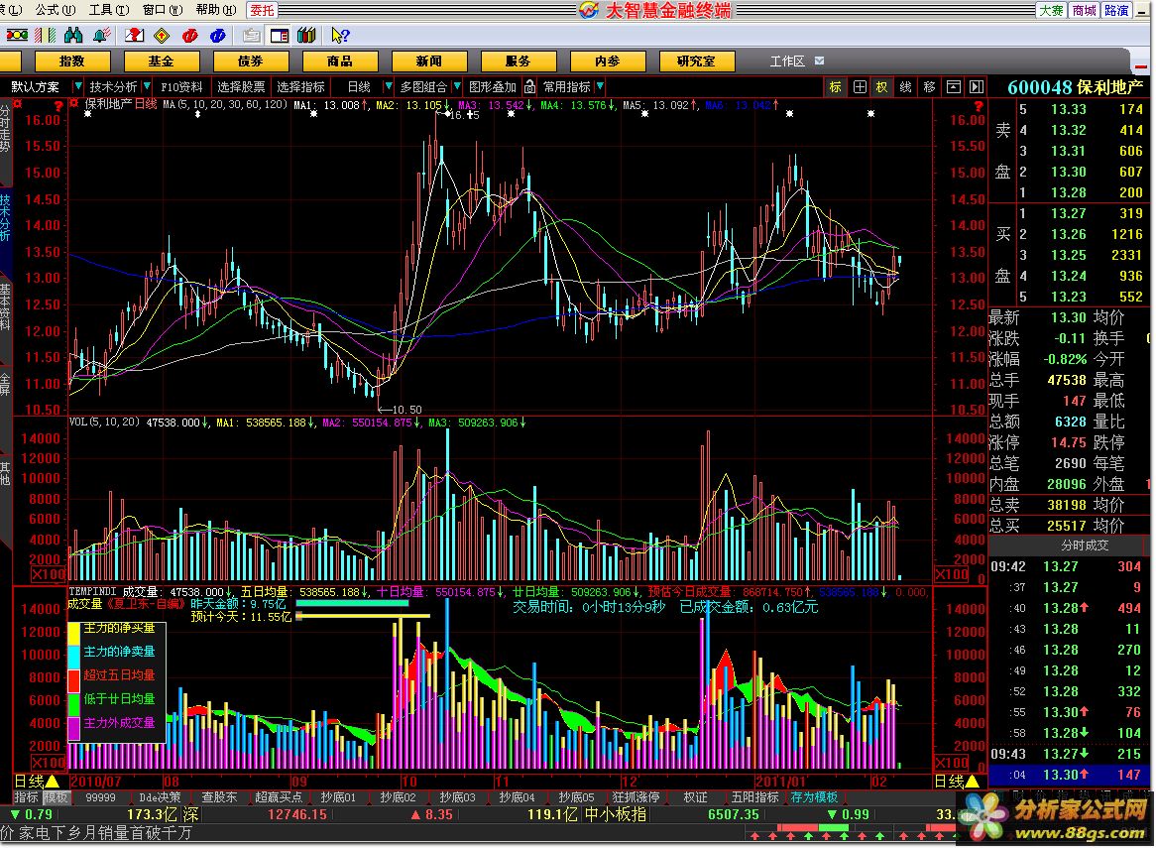Toggle the 标 marker button
Screen dimensions: 1156x848
click(x=836, y=87)
